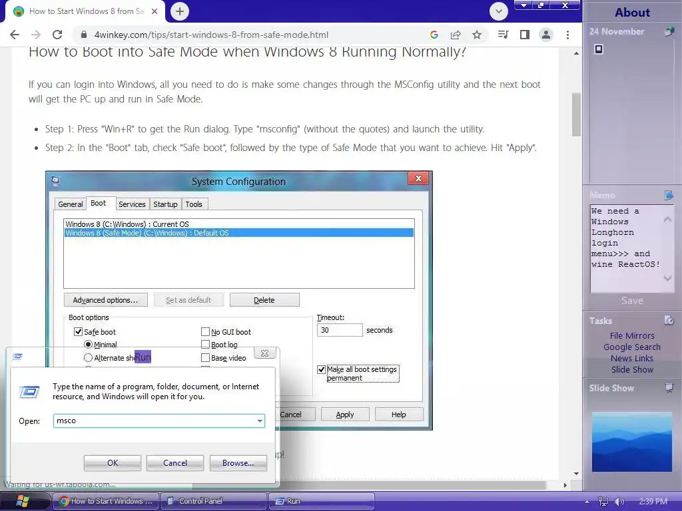Screen dimensions: 682x511
Task: Bookmark this page with the star
Action: pyautogui.click(x=477, y=35)
